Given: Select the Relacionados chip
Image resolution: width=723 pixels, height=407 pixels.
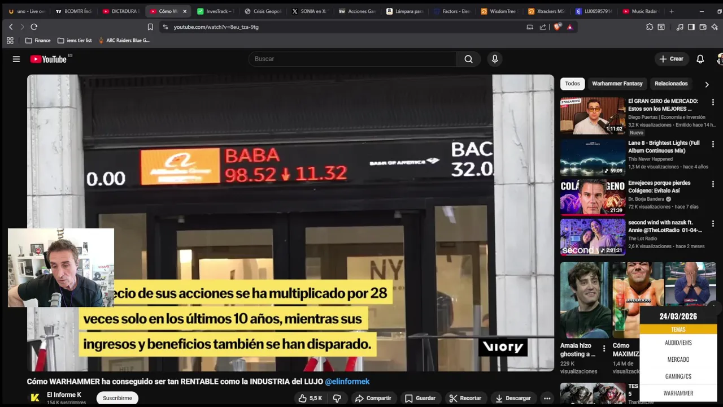Looking at the screenshot, I should point(671,84).
